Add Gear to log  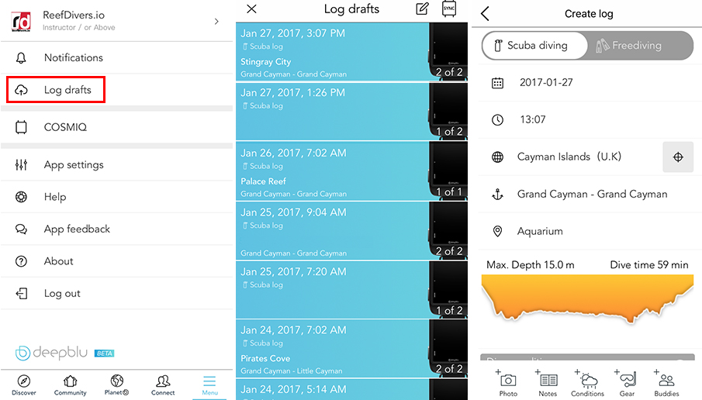click(x=627, y=384)
